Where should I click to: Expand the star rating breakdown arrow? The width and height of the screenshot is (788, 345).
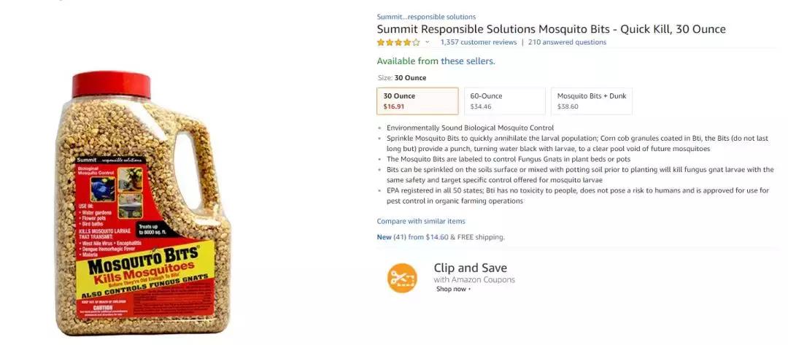click(x=428, y=42)
